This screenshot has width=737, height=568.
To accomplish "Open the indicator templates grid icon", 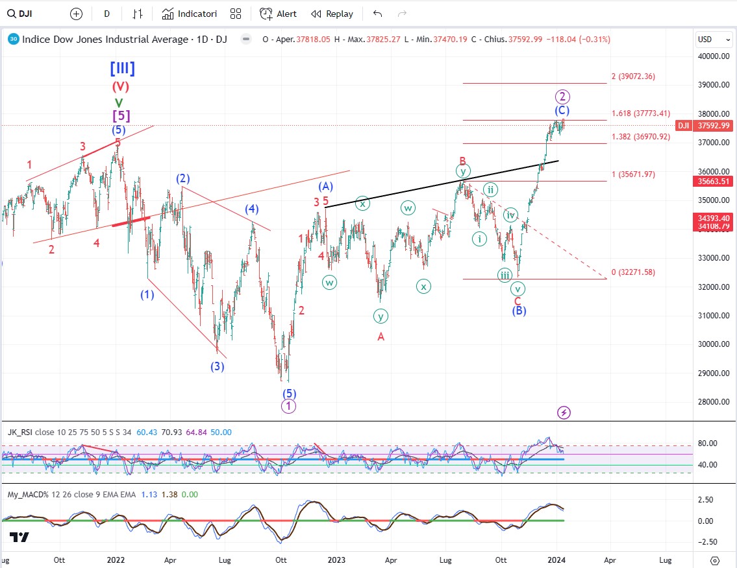I will [x=236, y=14].
